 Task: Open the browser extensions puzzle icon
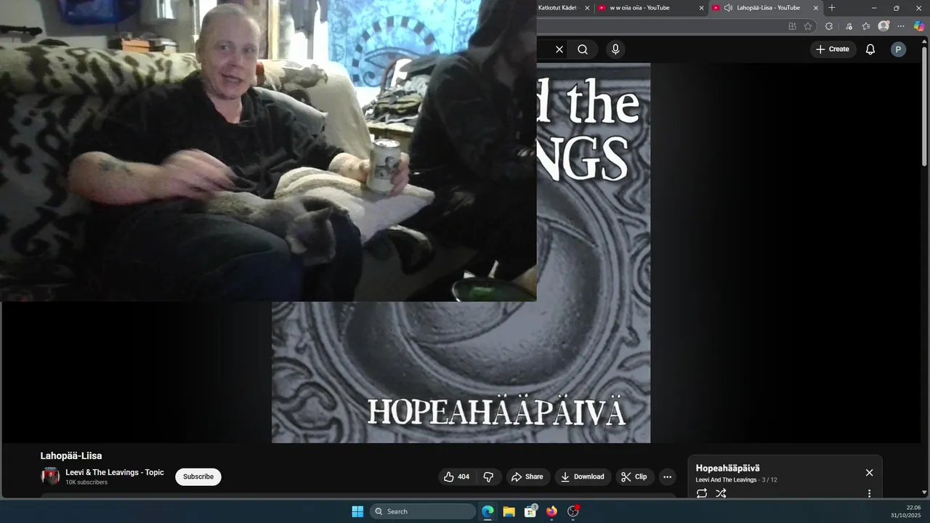coord(829,26)
